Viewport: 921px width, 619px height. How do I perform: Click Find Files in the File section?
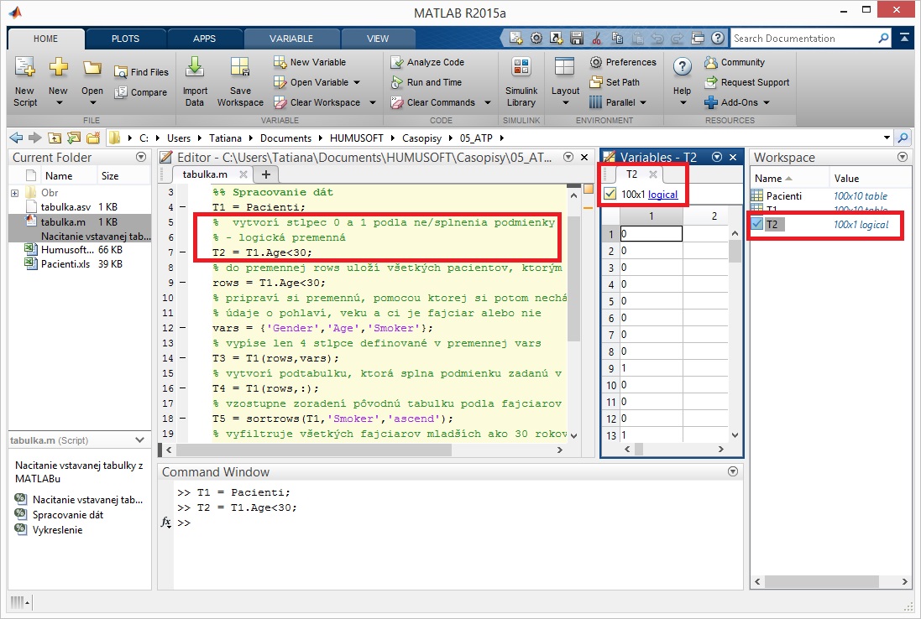tap(141, 72)
